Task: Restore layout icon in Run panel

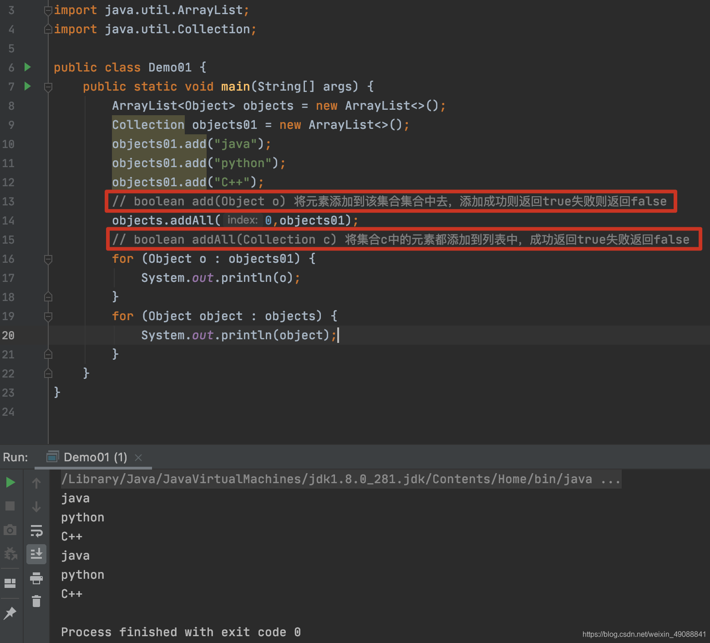Action: click(x=10, y=583)
